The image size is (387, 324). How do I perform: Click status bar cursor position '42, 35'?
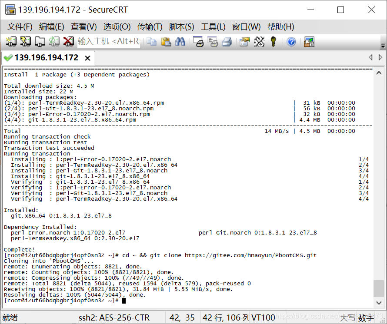[182, 317]
